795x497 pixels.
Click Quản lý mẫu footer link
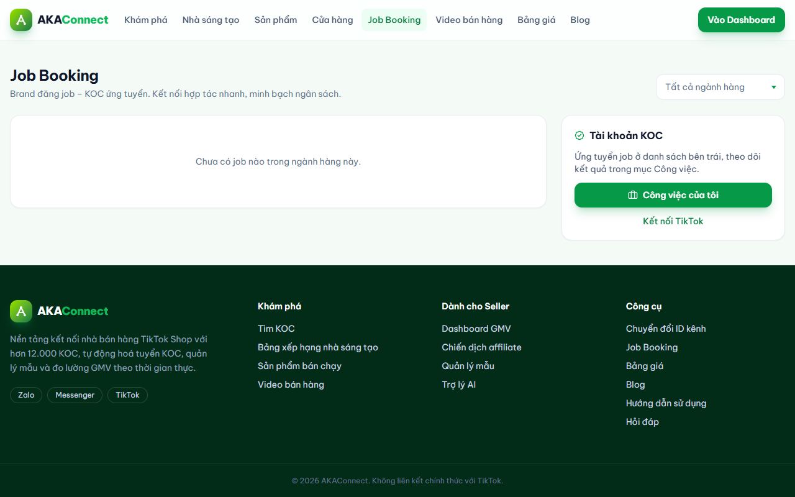[468, 366]
